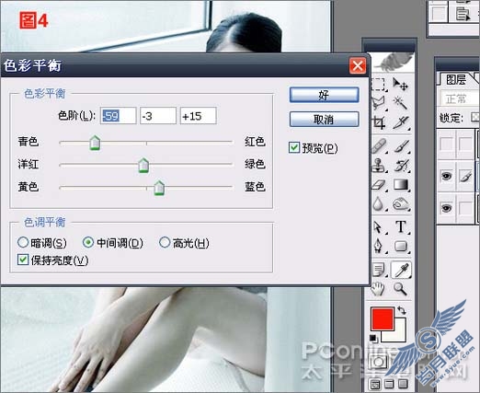Switch to full screen mode icon
The height and width of the screenshot is (393, 480).
[x=403, y=384]
